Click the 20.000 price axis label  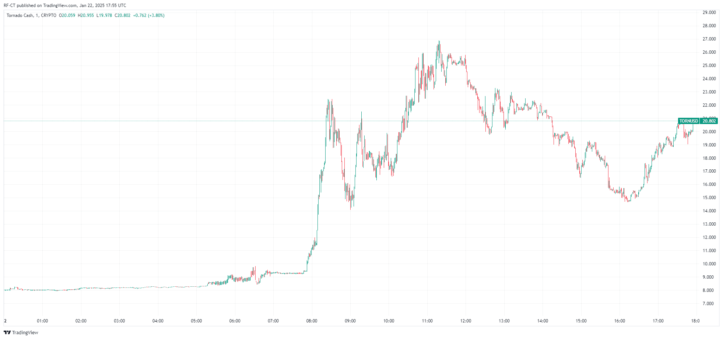click(709, 132)
